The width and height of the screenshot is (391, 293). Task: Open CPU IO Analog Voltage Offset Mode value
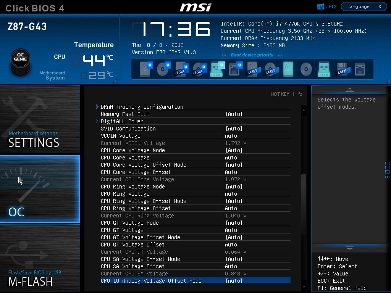click(x=234, y=280)
